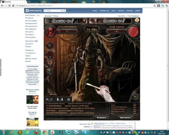Viewport: 169px width, 135px height.
Task: Open Приложения in sidebar
Action: pos(30,41)
